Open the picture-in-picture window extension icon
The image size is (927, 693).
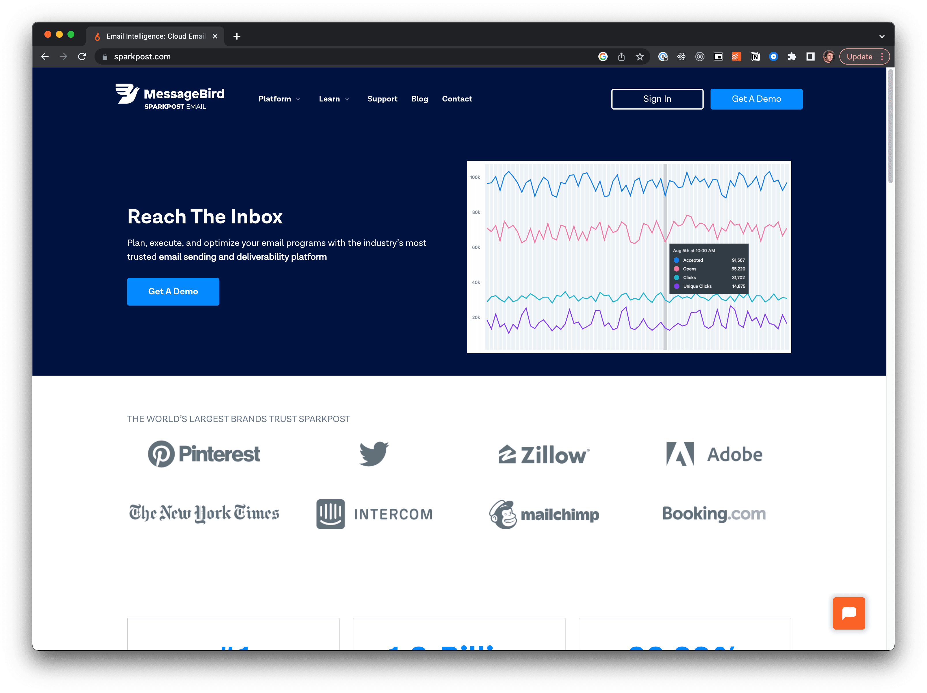(718, 57)
